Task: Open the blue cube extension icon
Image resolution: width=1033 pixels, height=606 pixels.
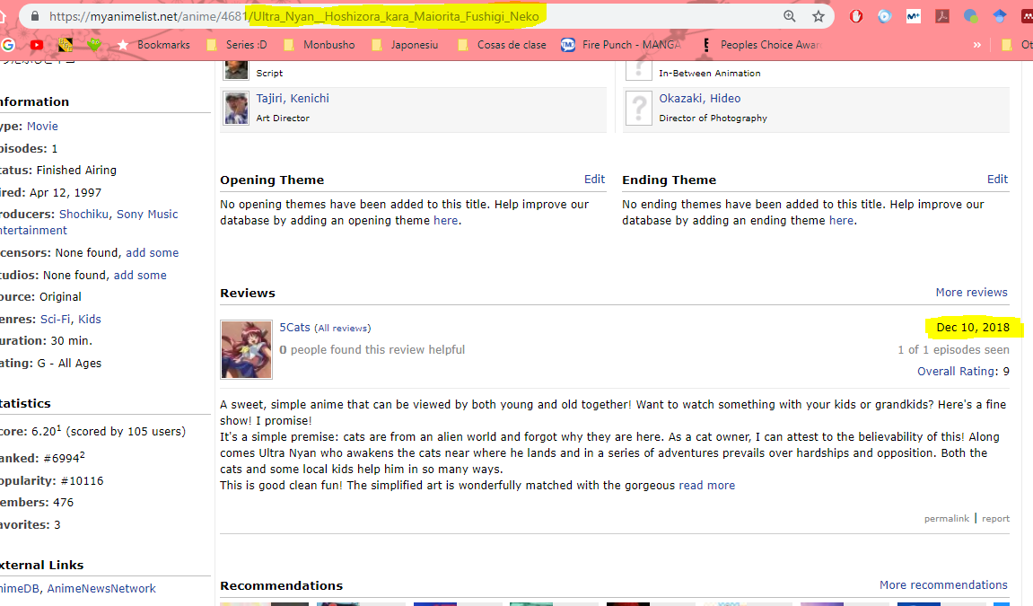Action: pos(1000,16)
